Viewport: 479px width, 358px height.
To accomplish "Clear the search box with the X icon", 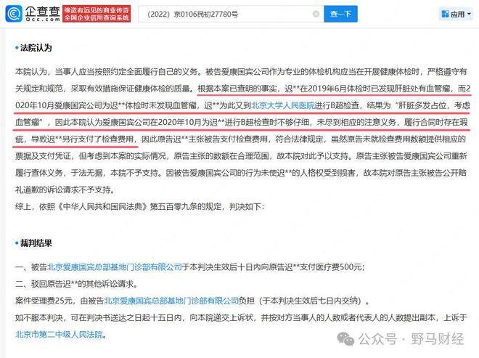I will [x=316, y=14].
